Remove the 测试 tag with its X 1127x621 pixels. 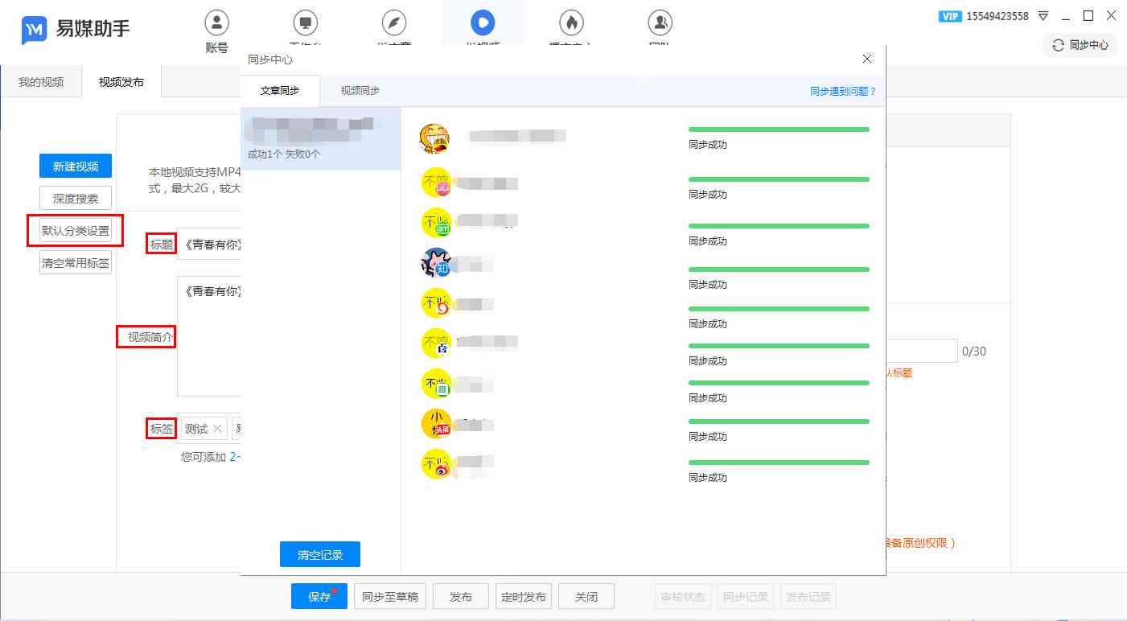(x=217, y=429)
